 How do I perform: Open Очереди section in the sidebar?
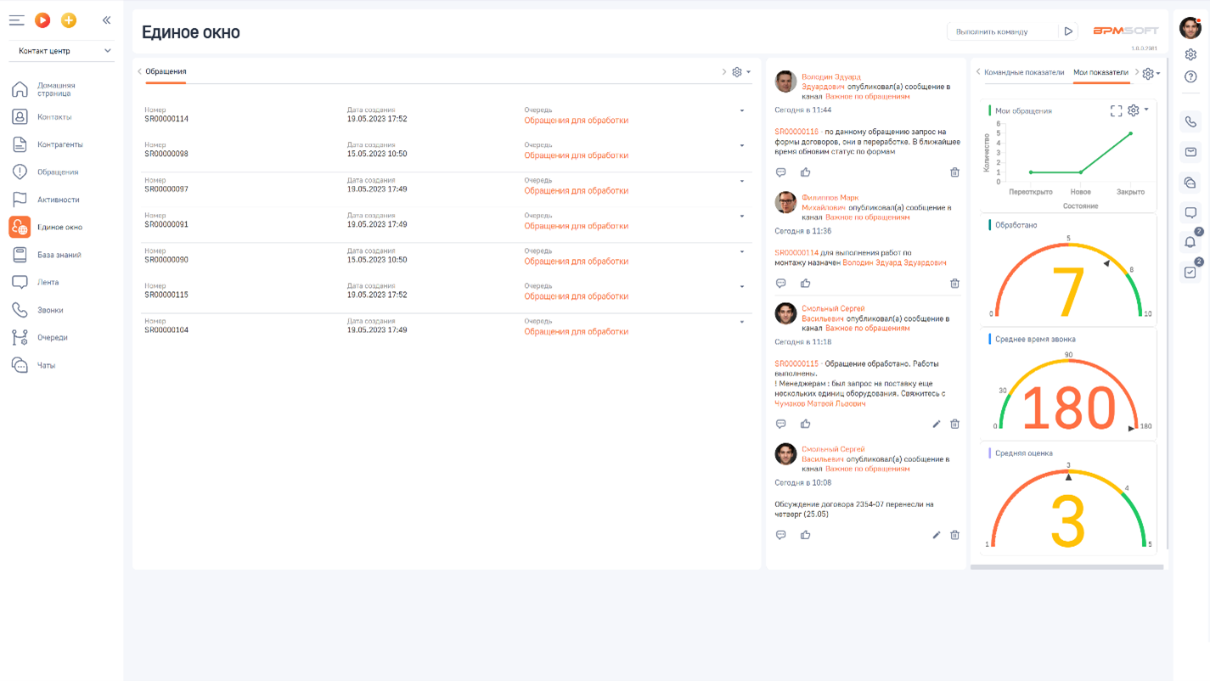click(x=52, y=338)
